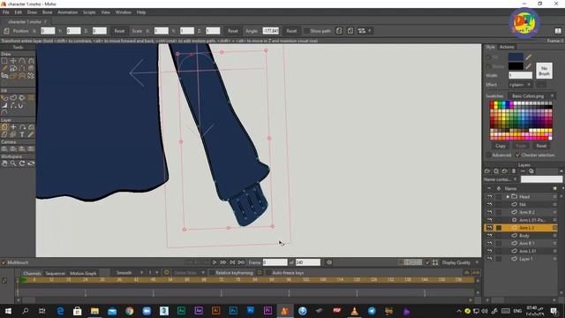Switch to the Actions tab
The image size is (565, 318).
[x=507, y=47]
